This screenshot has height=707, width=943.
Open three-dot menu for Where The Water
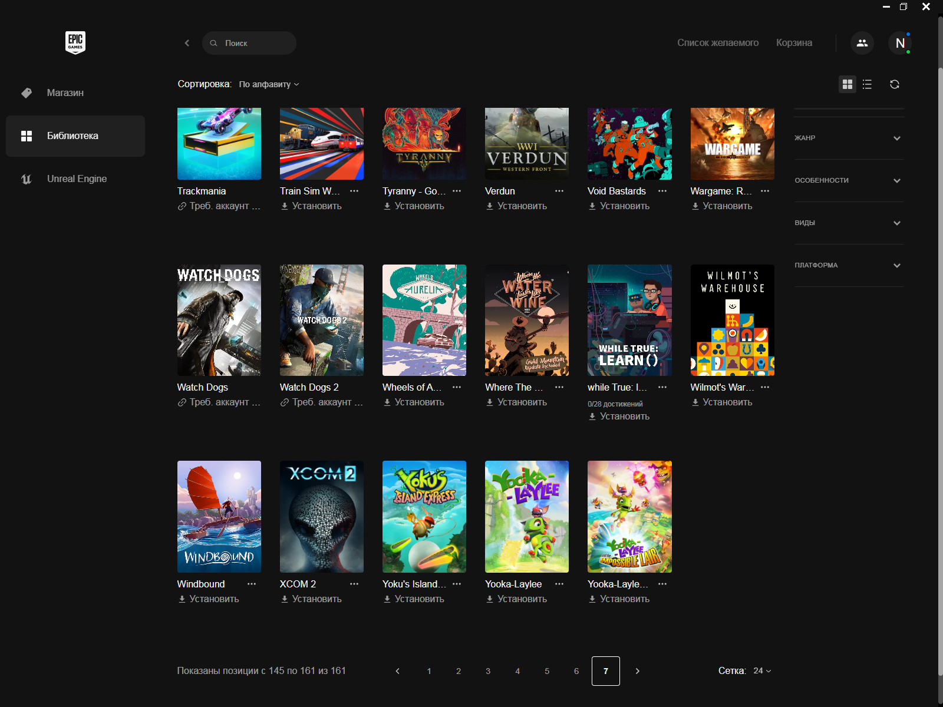click(559, 387)
